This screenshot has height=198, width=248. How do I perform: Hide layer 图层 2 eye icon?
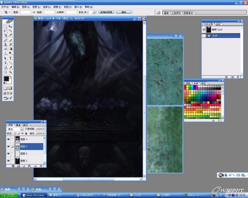tap(8, 161)
